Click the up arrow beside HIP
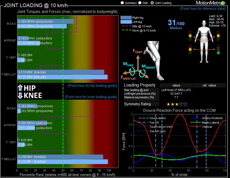 [x=20, y=88]
